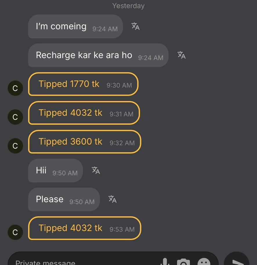Tap the tip bubble sent at 9:31 AM
The height and width of the screenshot is (265, 257).
pyautogui.click(x=84, y=113)
